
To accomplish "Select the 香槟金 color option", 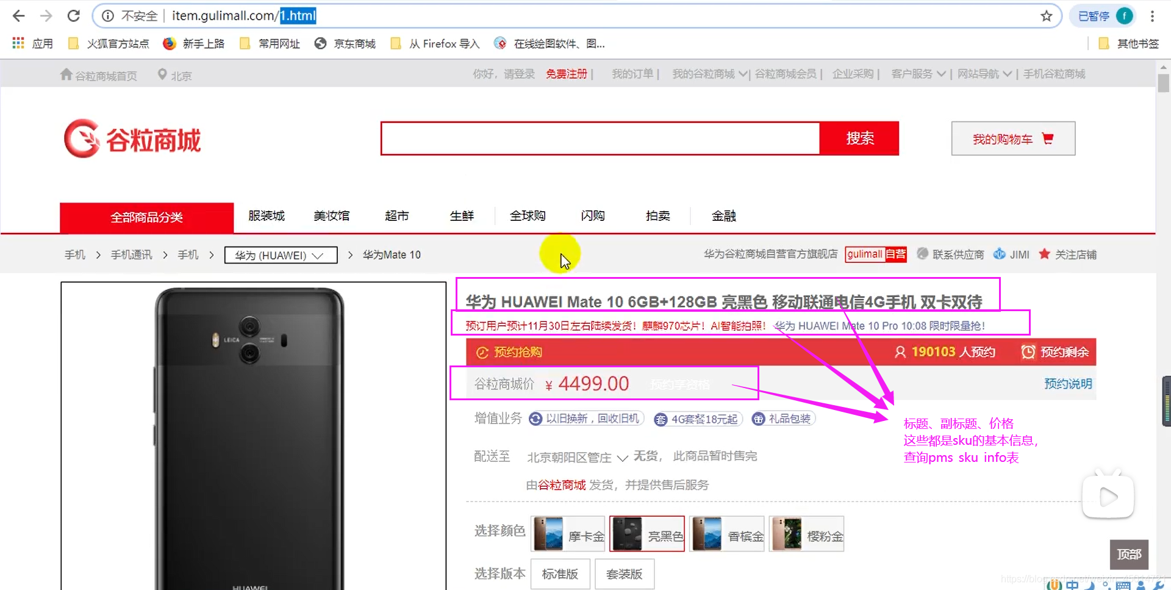I will coord(727,534).
